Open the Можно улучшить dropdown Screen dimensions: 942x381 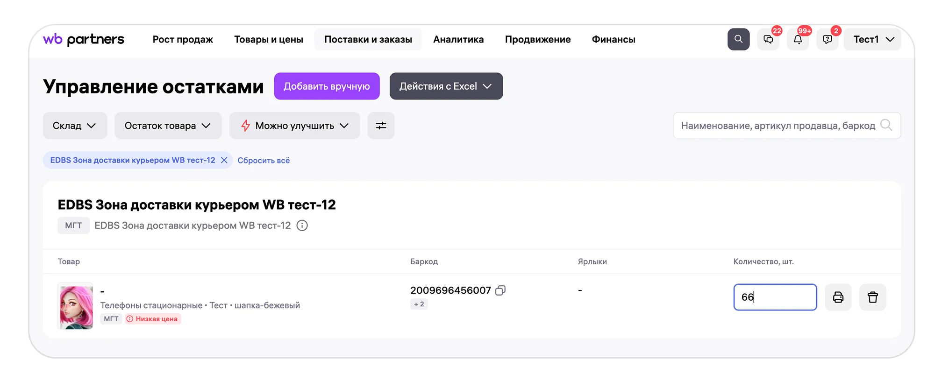[x=294, y=126]
